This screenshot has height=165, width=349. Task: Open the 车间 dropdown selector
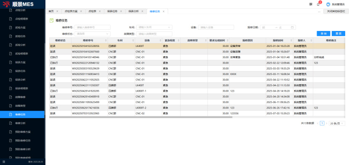[154, 27]
